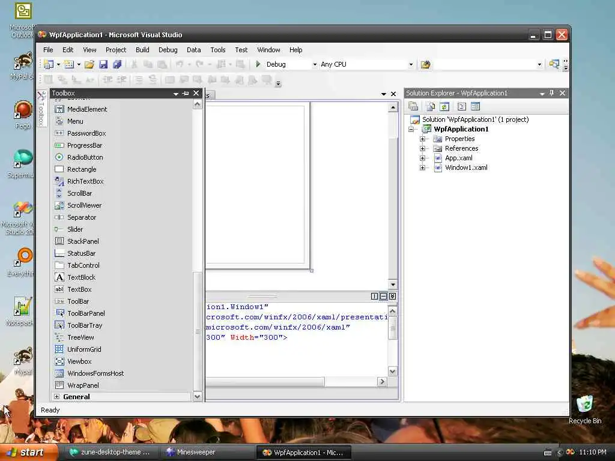Screen dimensions: 615x461
Task: Select the Window1.xaml file in Solution Explorer
Action: pyautogui.click(x=466, y=168)
